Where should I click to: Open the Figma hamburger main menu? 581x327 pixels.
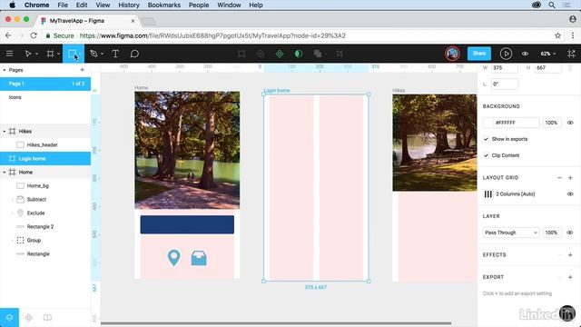(x=9, y=54)
